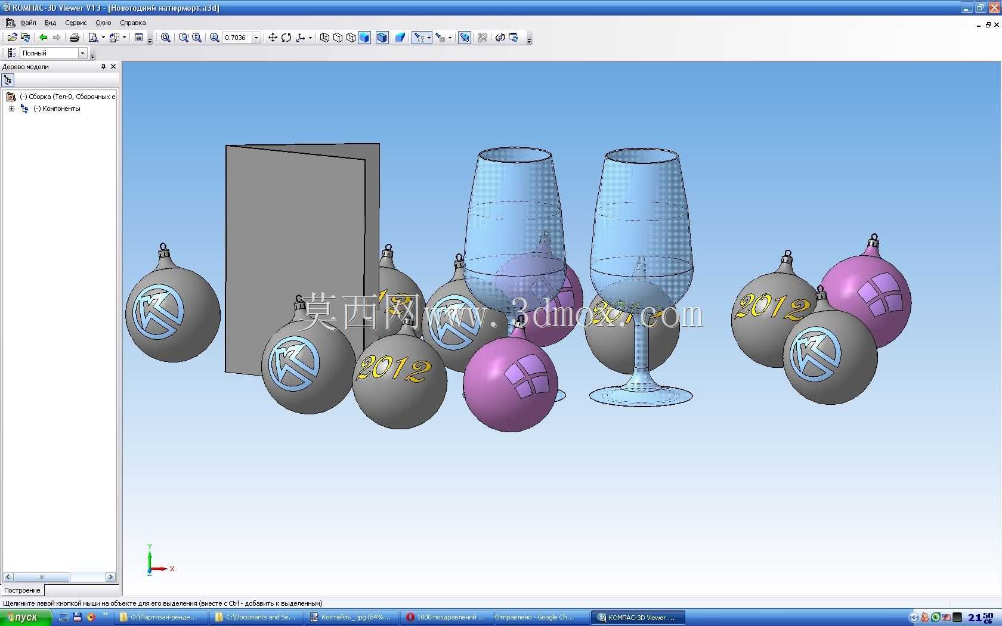The height and width of the screenshot is (626, 1002).
Task: Open the Полный display mode dropdown
Action: point(83,53)
